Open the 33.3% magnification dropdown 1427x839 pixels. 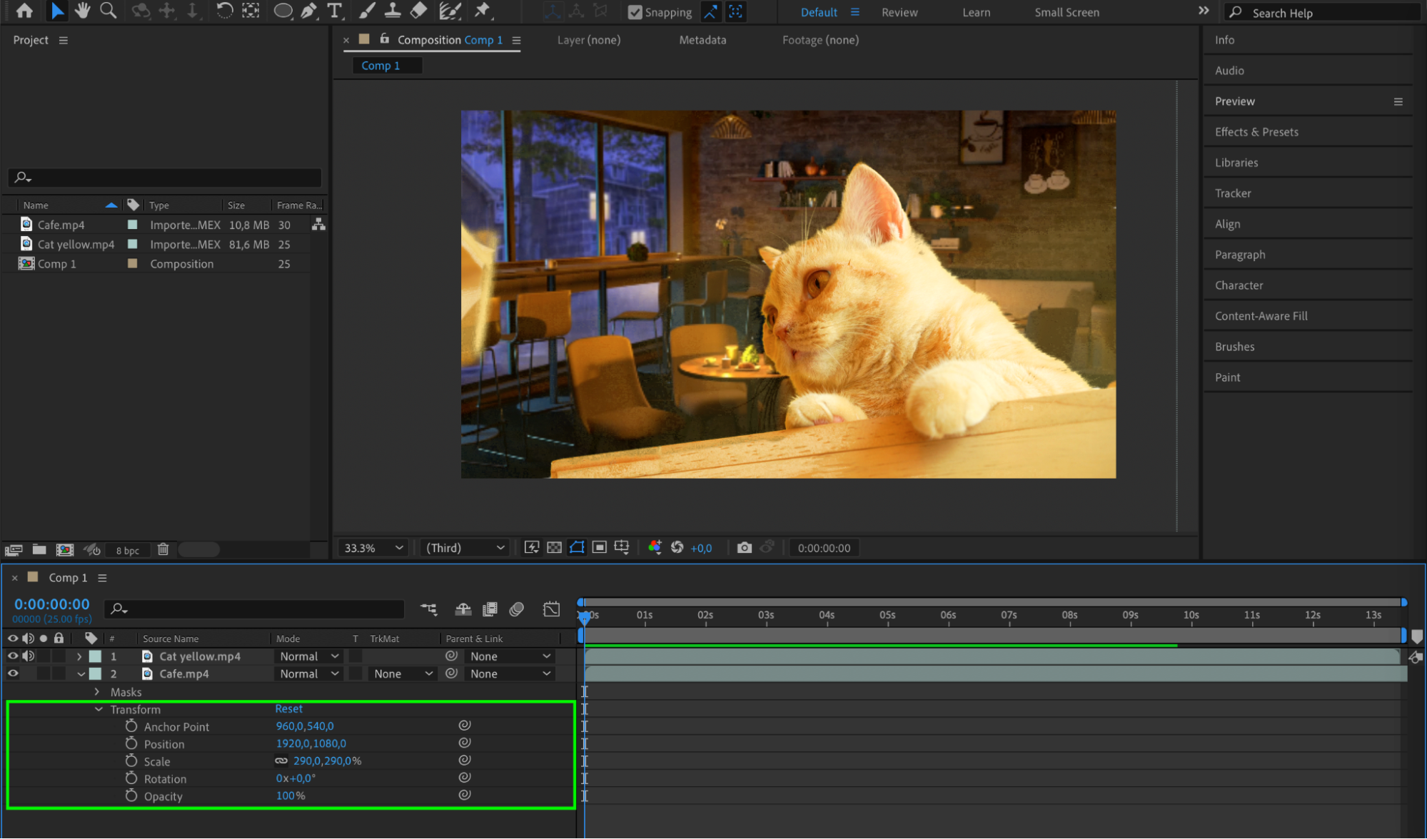pyautogui.click(x=373, y=548)
